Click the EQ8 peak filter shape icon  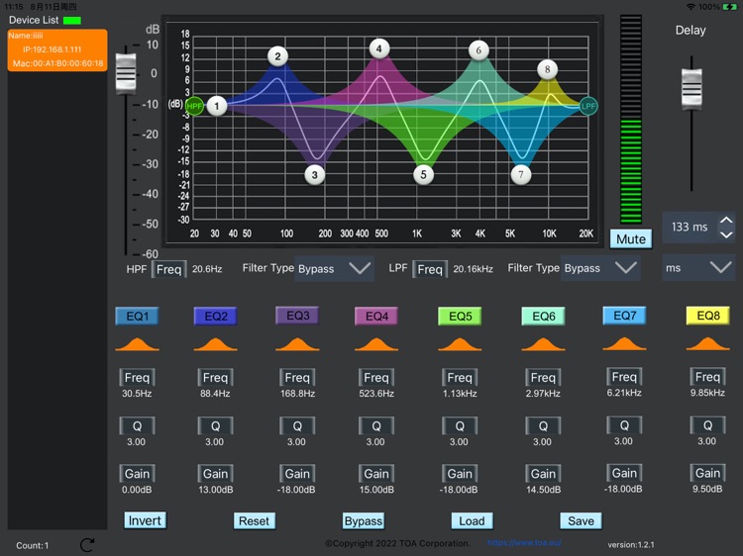tap(708, 343)
